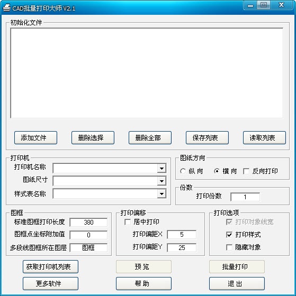Click the 读取列表 button
296x296 pixels.
(264, 138)
